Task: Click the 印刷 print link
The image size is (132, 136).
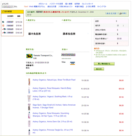Action: click(124, 13)
